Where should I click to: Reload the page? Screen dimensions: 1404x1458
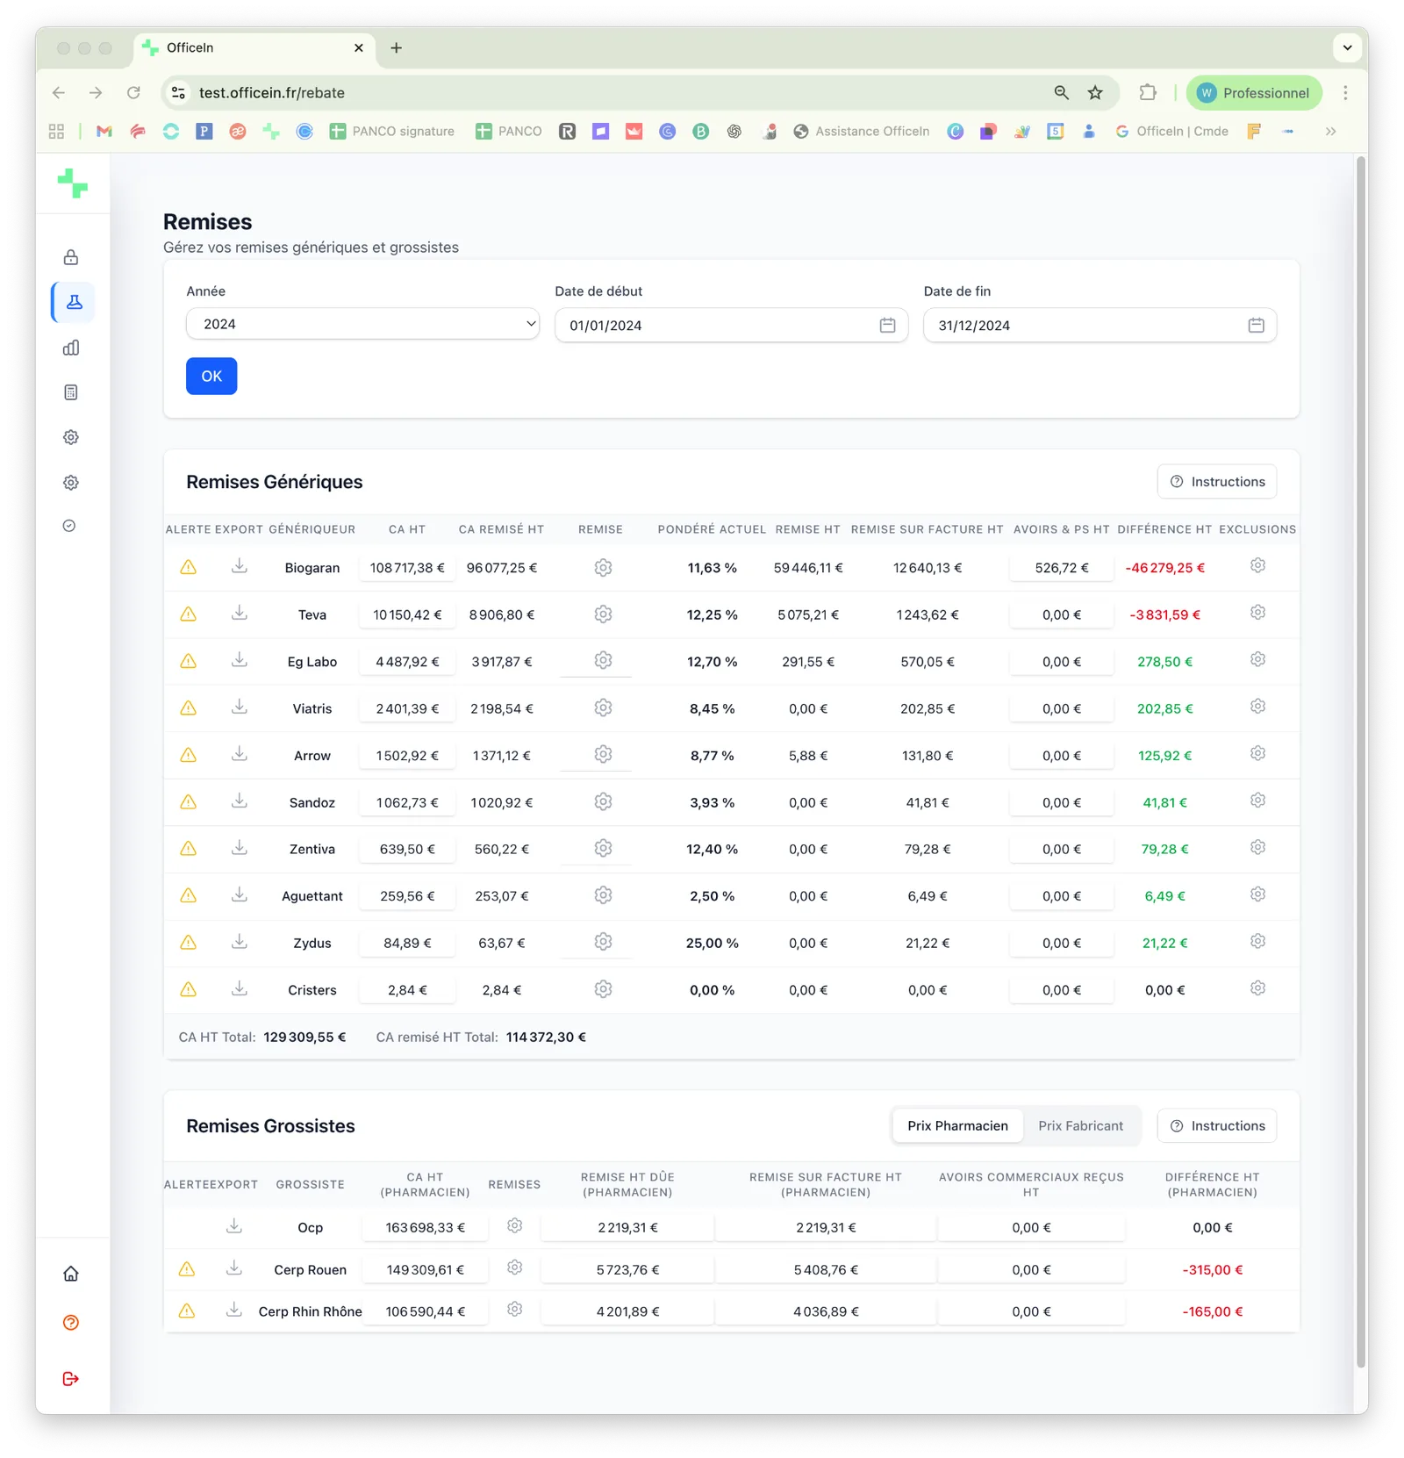coord(133,92)
